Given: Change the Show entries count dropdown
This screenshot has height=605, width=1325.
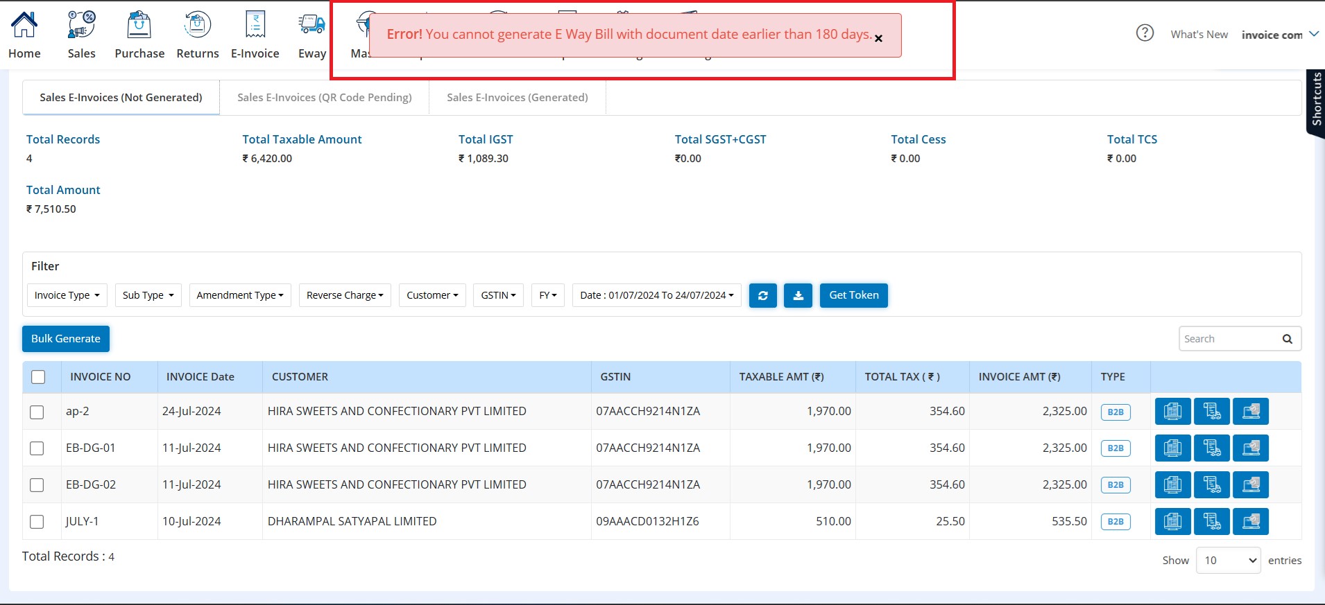Looking at the screenshot, I should (x=1228, y=560).
